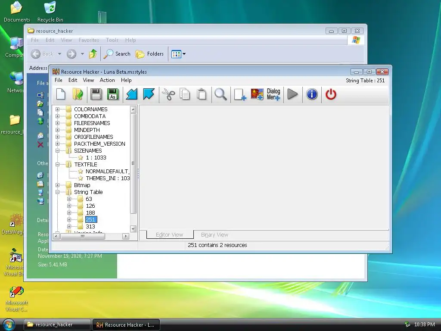Image resolution: width=441 pixels, height=331 pixels.
Task: Open Resource Hacker Help menu
Action: 126,80
